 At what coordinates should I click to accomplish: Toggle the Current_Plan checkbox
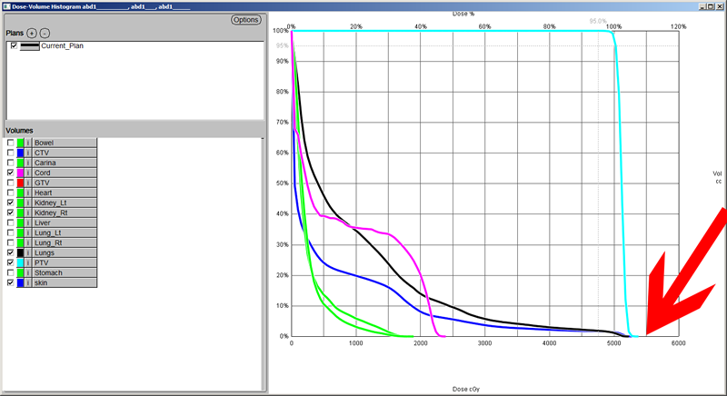(14, 45)
